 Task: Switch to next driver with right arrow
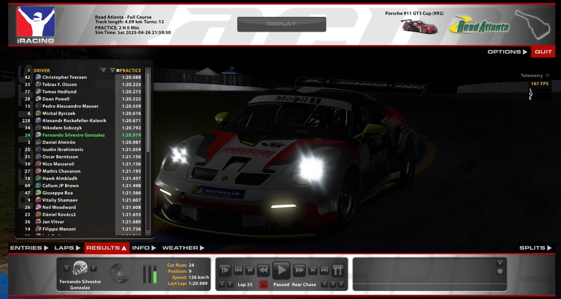[x=93, y=268]
